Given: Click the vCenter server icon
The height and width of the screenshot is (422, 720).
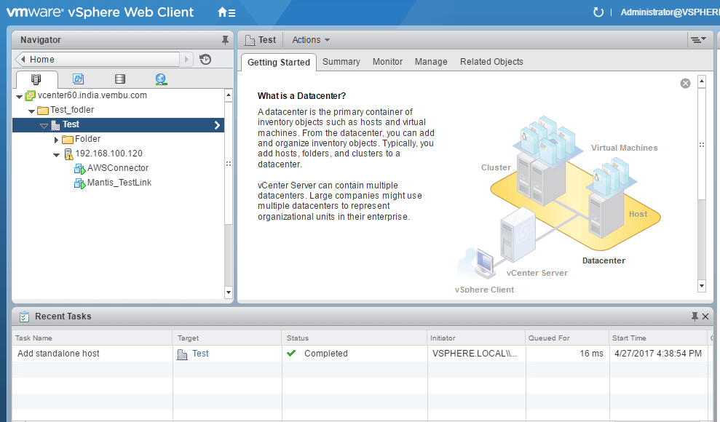Looking at the screenshot, I should [31, 95].
